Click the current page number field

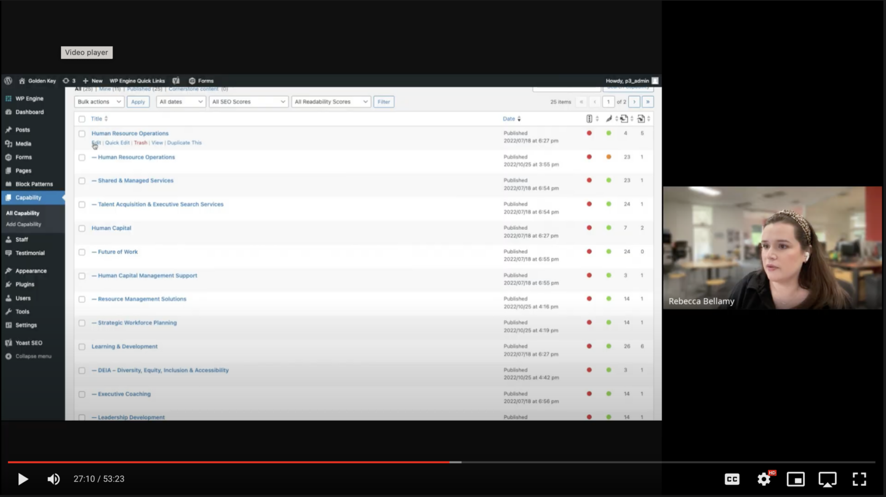coord(609,102)
